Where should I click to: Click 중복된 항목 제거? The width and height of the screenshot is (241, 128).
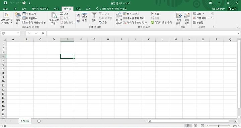point(134,18)
